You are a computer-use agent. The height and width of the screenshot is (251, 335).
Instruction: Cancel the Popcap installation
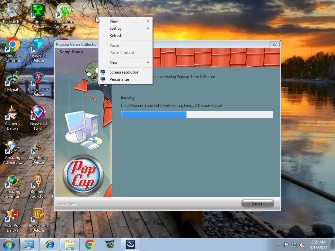pyautogui.click(x=258, y=203)
